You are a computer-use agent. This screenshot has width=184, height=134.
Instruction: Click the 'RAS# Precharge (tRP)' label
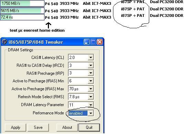coord(45,73)
